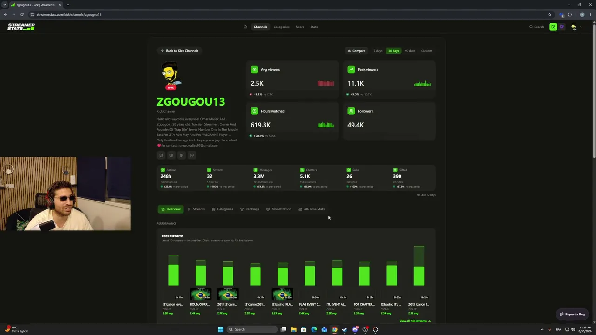This screenshot has width=596, height=335.
Task: Switch to the Kick platform toggle
Action: [x=553, y=27]
